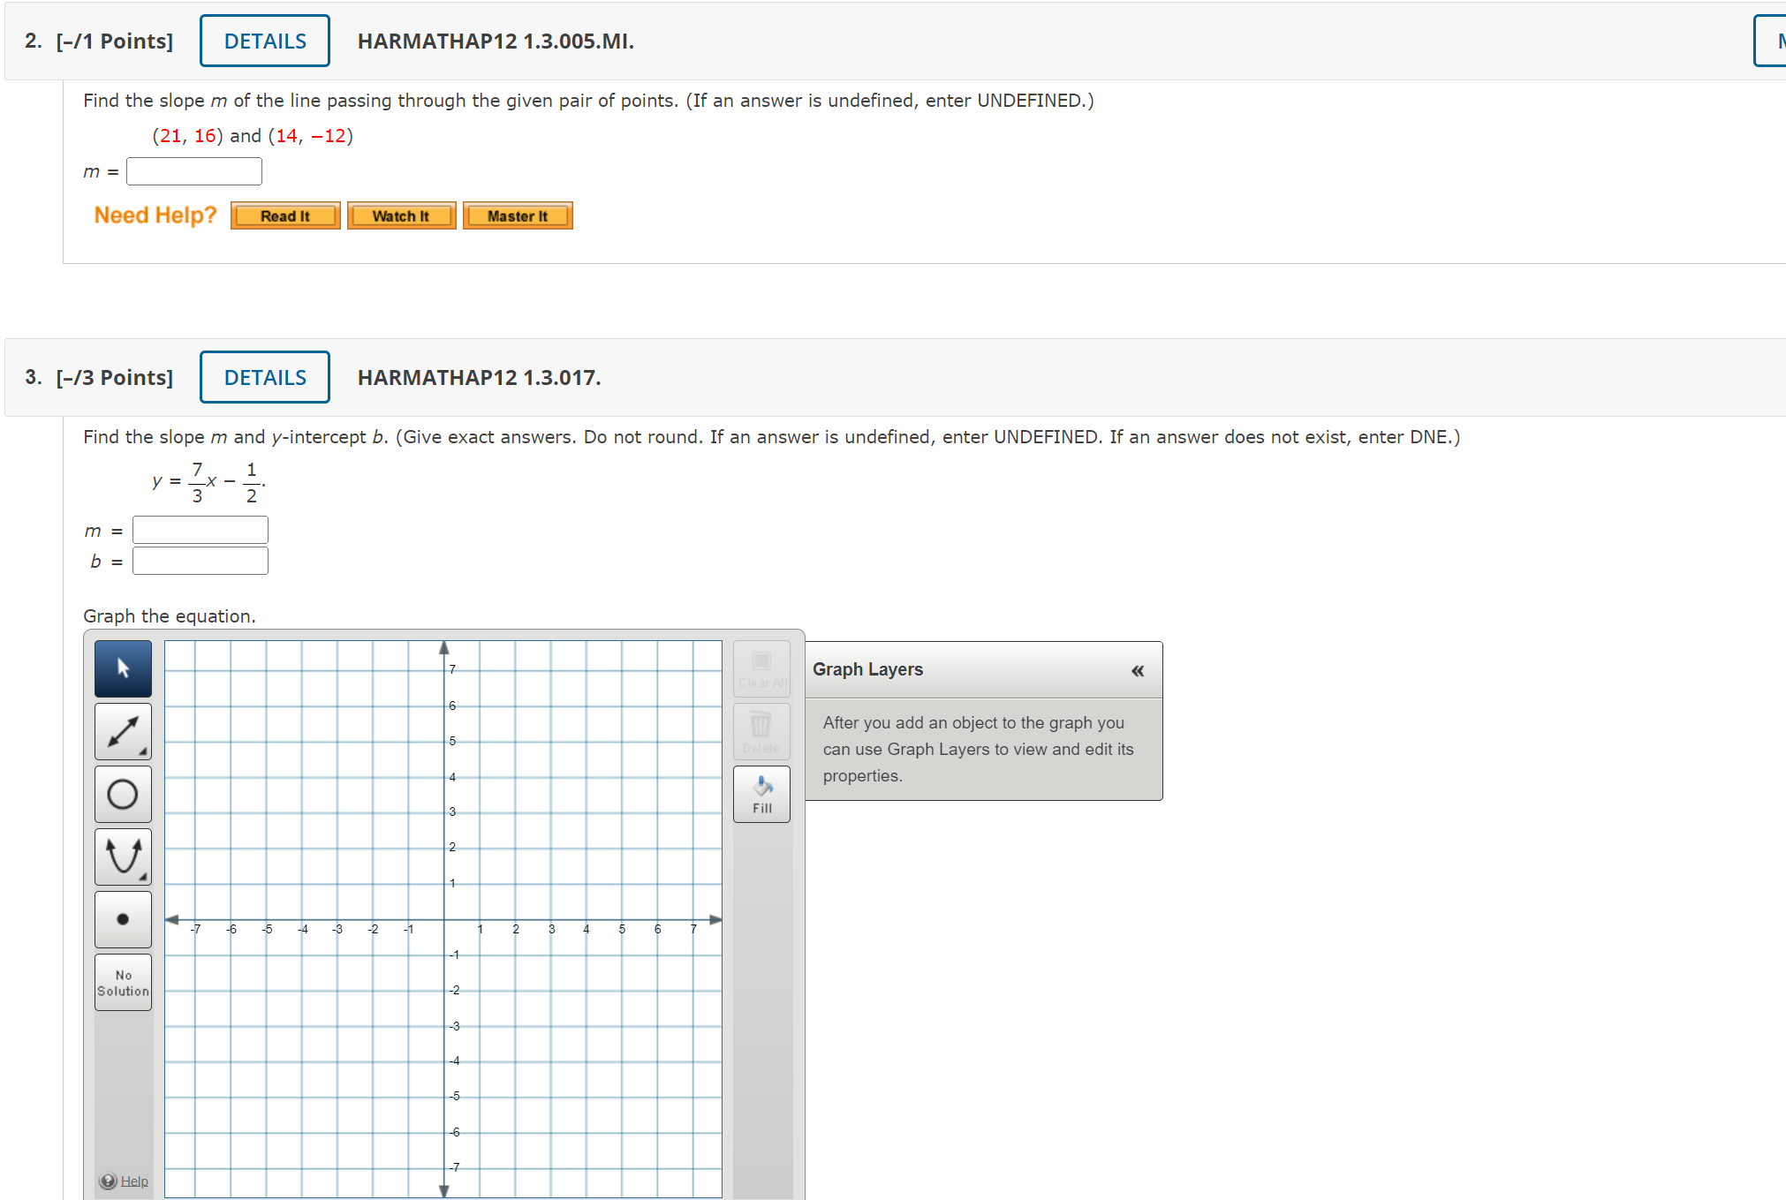Viewport: 1786px width, 1200px height.
Task: Select the line drawing tool
Action: coord(123,731)
